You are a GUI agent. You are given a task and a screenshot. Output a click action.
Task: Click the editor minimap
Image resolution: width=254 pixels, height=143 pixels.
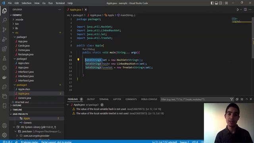(x=241, y=20)
